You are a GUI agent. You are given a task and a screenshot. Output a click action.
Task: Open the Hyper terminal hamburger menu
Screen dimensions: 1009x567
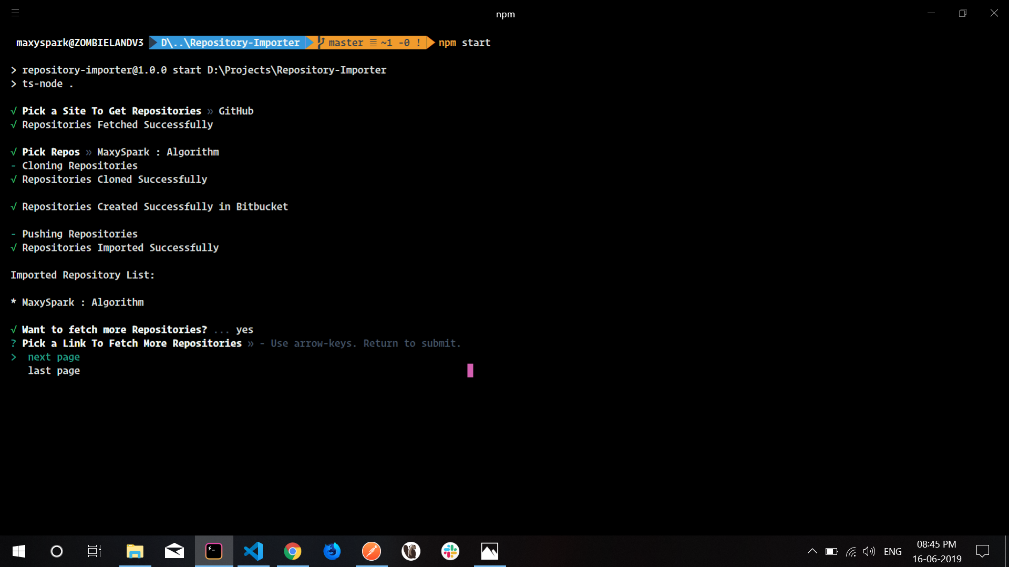[15, 13]
